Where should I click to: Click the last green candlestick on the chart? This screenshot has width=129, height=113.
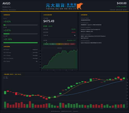124,78
